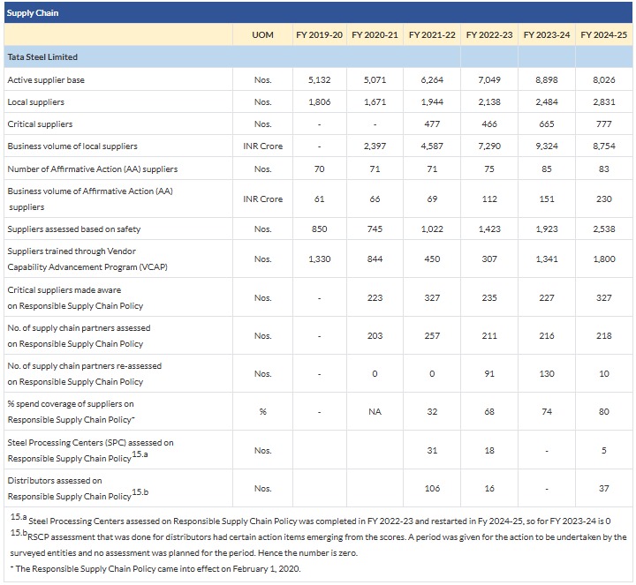The height and width of the screenshot is (585, 636).
Task: Select the 1,800 VCAP trained suppliers value
Action: [x=603, y=259]
